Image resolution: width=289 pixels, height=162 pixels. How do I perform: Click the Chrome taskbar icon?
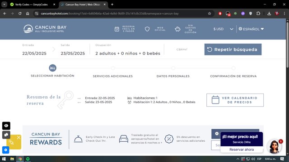(20, 159)
